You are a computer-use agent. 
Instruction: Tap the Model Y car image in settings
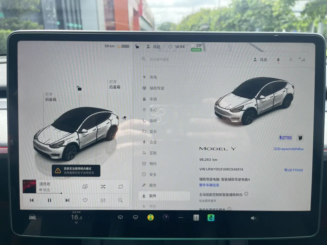[254, 100]
